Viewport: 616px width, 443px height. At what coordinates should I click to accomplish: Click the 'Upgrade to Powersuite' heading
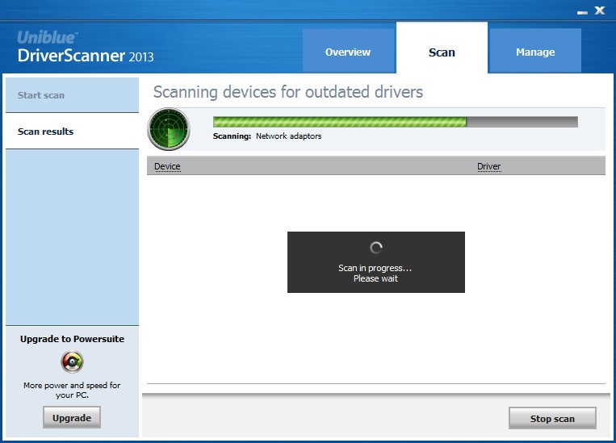click(x=73, y=339)
